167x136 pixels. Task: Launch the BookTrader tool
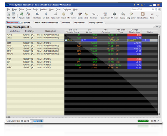click(x=37, y=15)
